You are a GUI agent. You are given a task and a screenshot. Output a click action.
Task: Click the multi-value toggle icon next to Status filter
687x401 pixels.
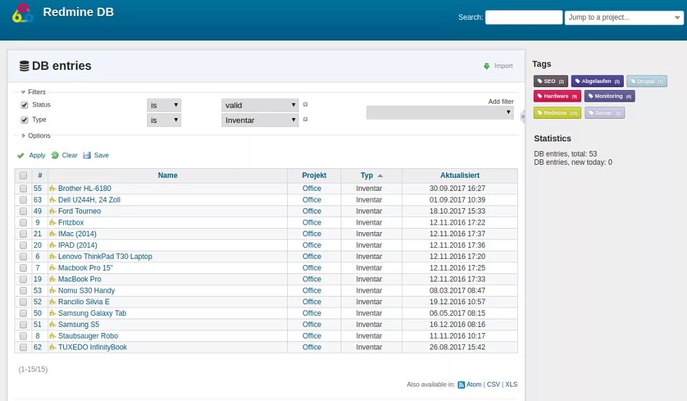pyautogui.click(x=306, y=104)
